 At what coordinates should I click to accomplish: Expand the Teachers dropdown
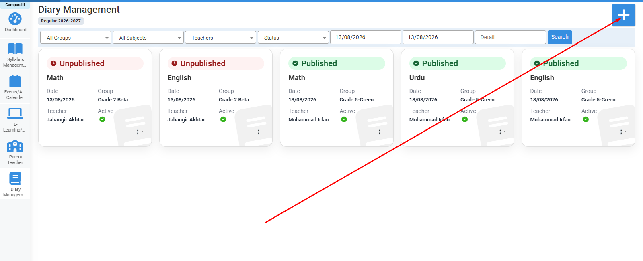coord(220,38)
